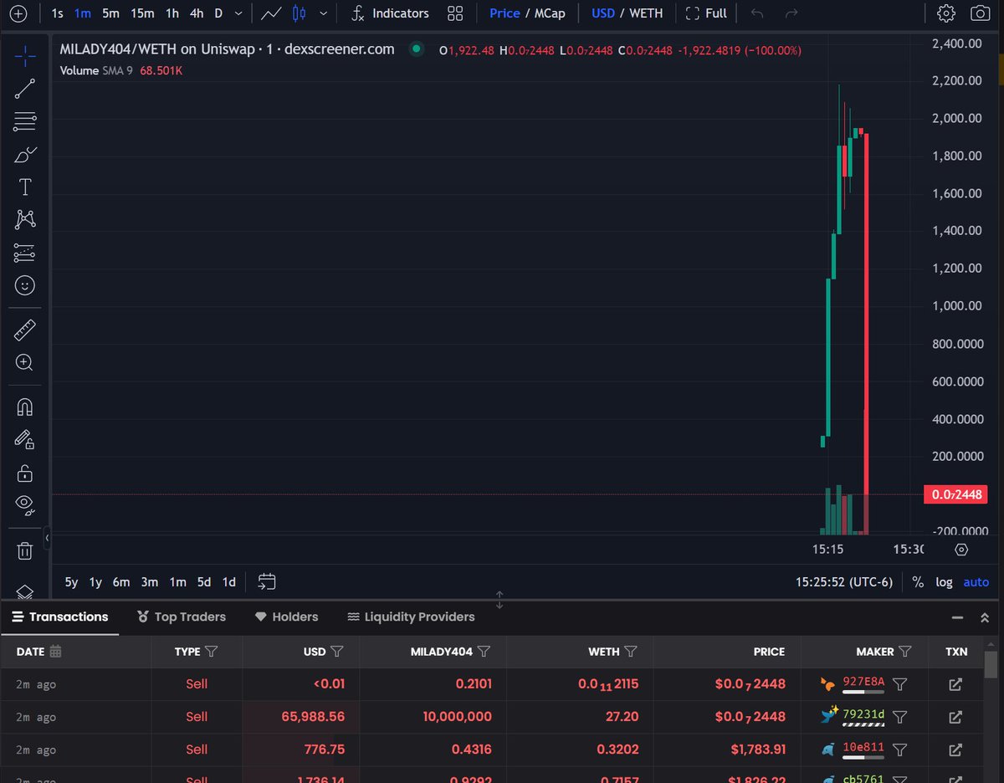Viewport: 1004px width, 783px height.
Task: Filter by maker 927E8A
Action: point(900,684)
